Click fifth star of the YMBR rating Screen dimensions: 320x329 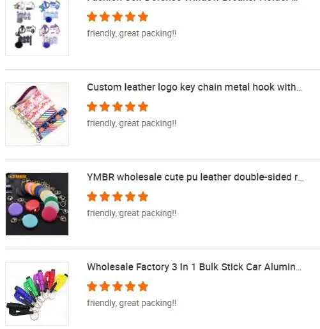(x=143, y=196)
